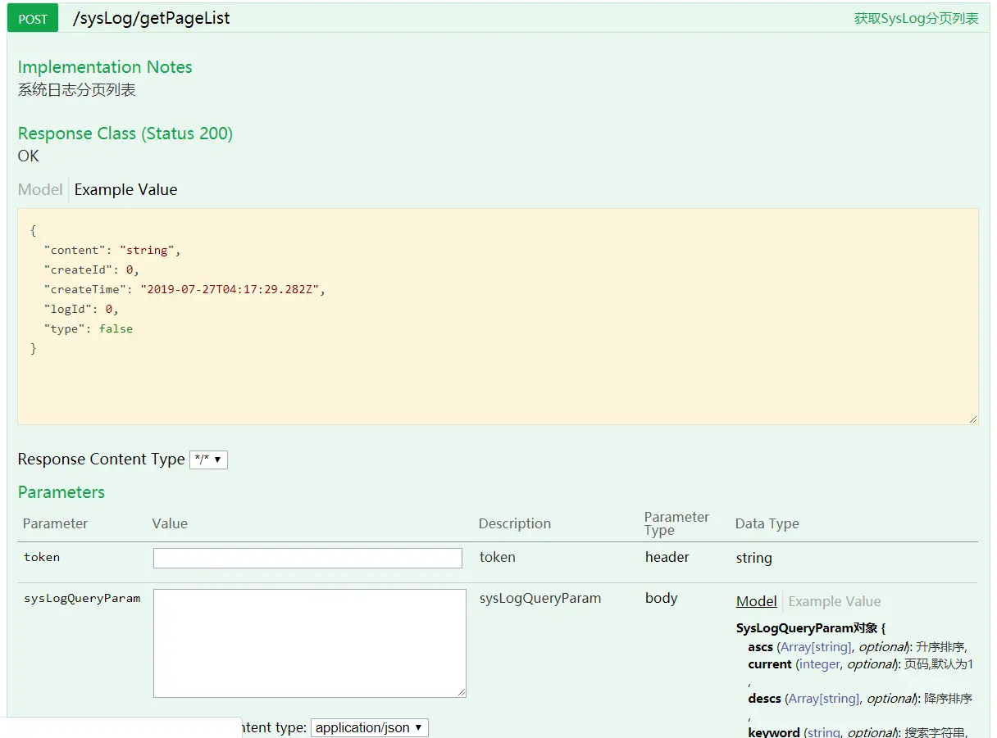
Task: Click the Parameters section heading
Action: (61, 491)
